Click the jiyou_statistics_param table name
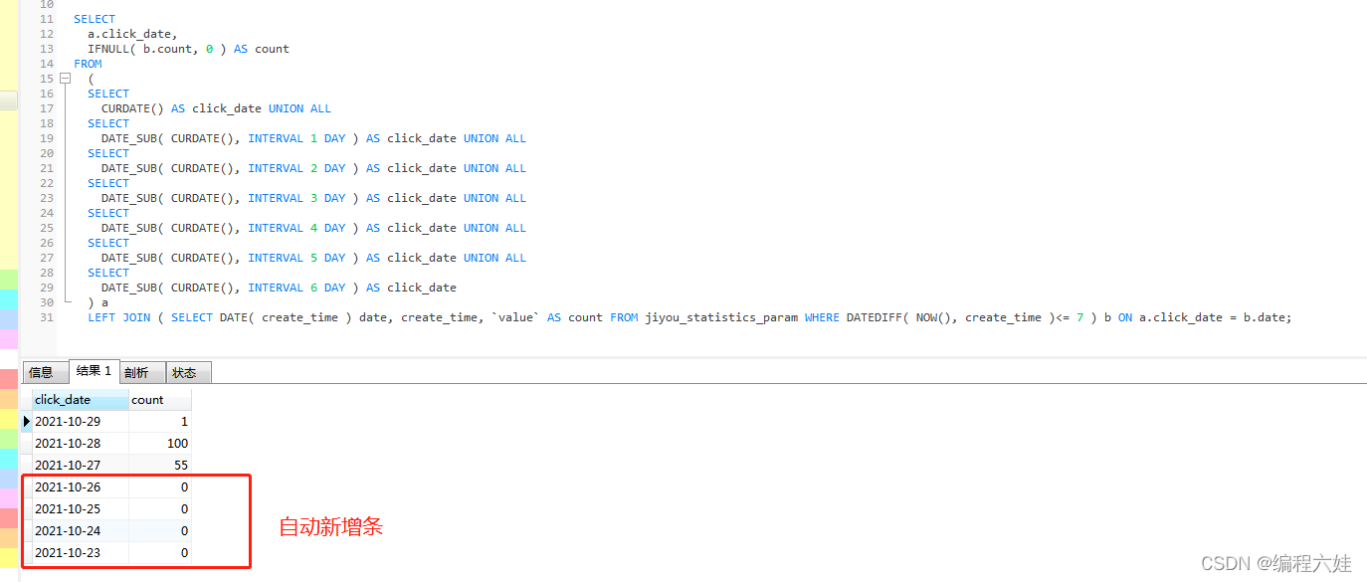 tap(721, 317)
